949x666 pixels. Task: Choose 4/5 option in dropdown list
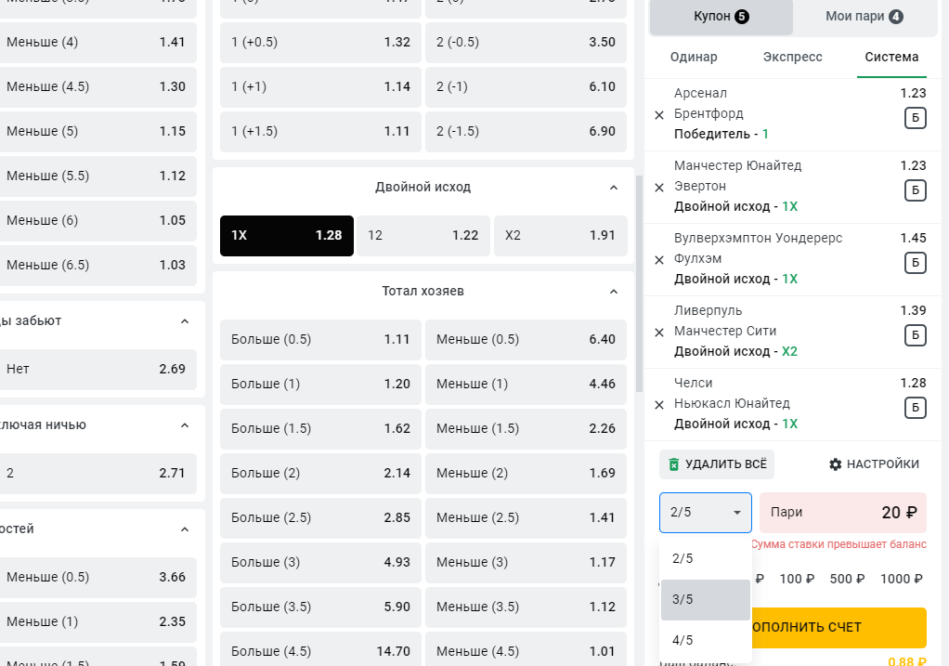pyautogui.click(x=706, y=641)
